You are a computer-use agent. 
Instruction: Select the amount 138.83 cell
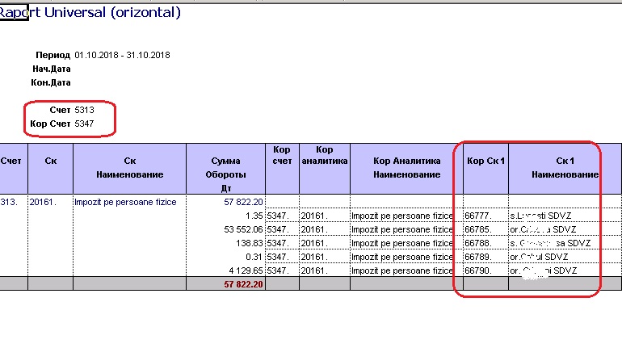coord(225,243)
